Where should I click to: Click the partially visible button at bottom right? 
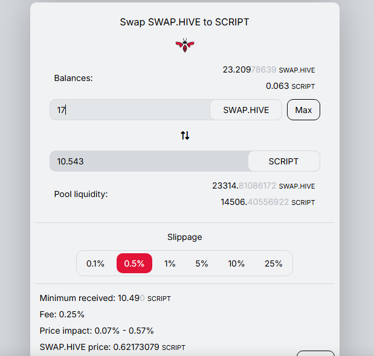point(315,353)
